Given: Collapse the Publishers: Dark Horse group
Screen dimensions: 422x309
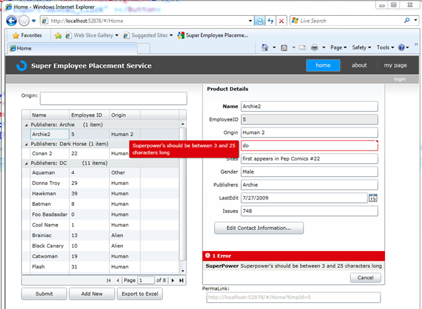Looking at the screenshot, I should pos(26,143).
